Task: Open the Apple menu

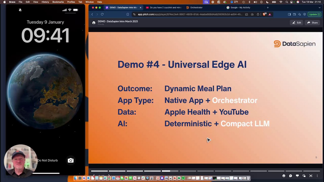Action: [x=5, y=2]
